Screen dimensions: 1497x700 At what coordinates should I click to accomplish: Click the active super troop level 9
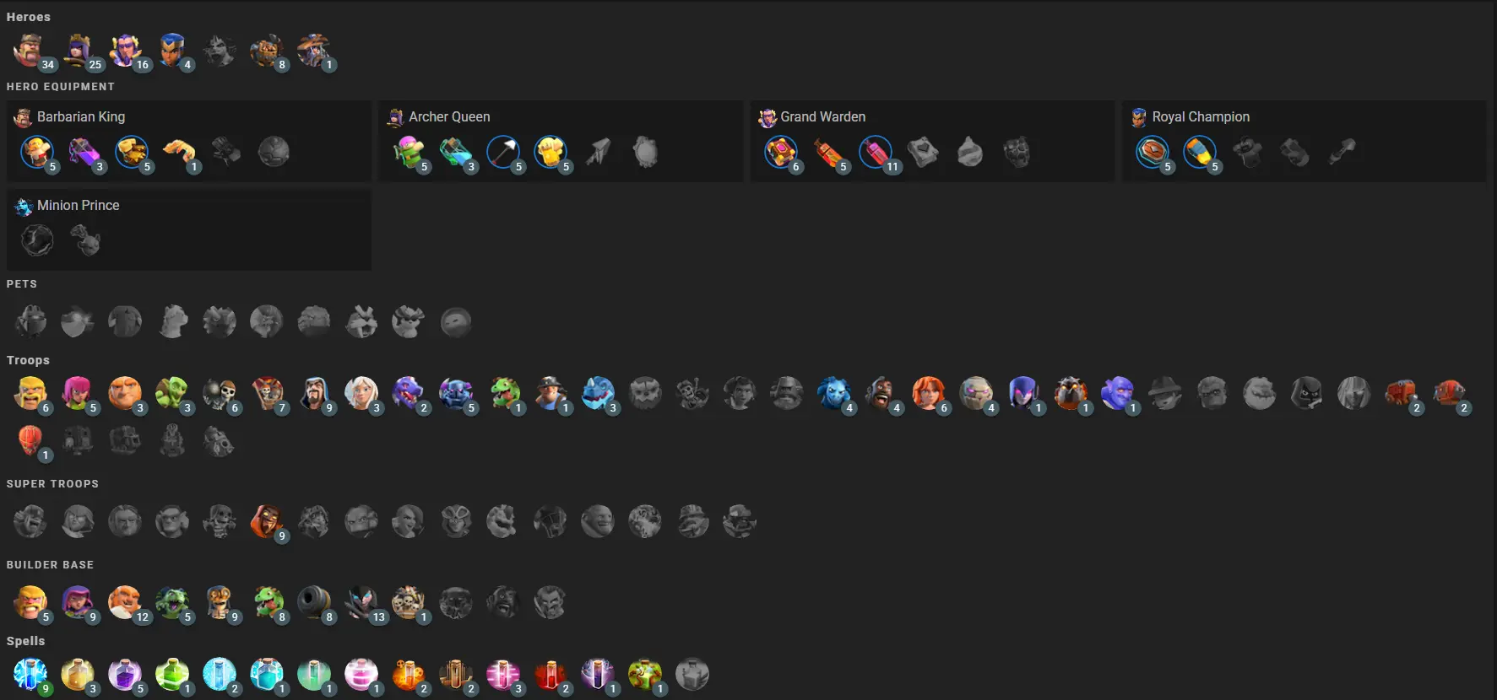pos(267,522)
